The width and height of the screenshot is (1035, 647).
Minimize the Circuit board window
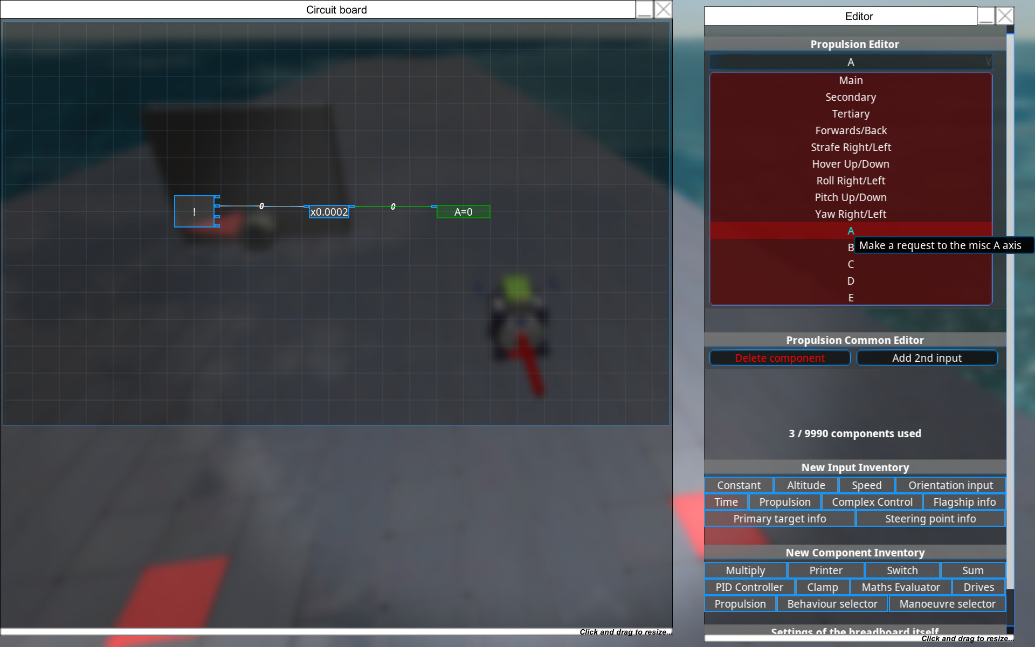coord(644,10)
